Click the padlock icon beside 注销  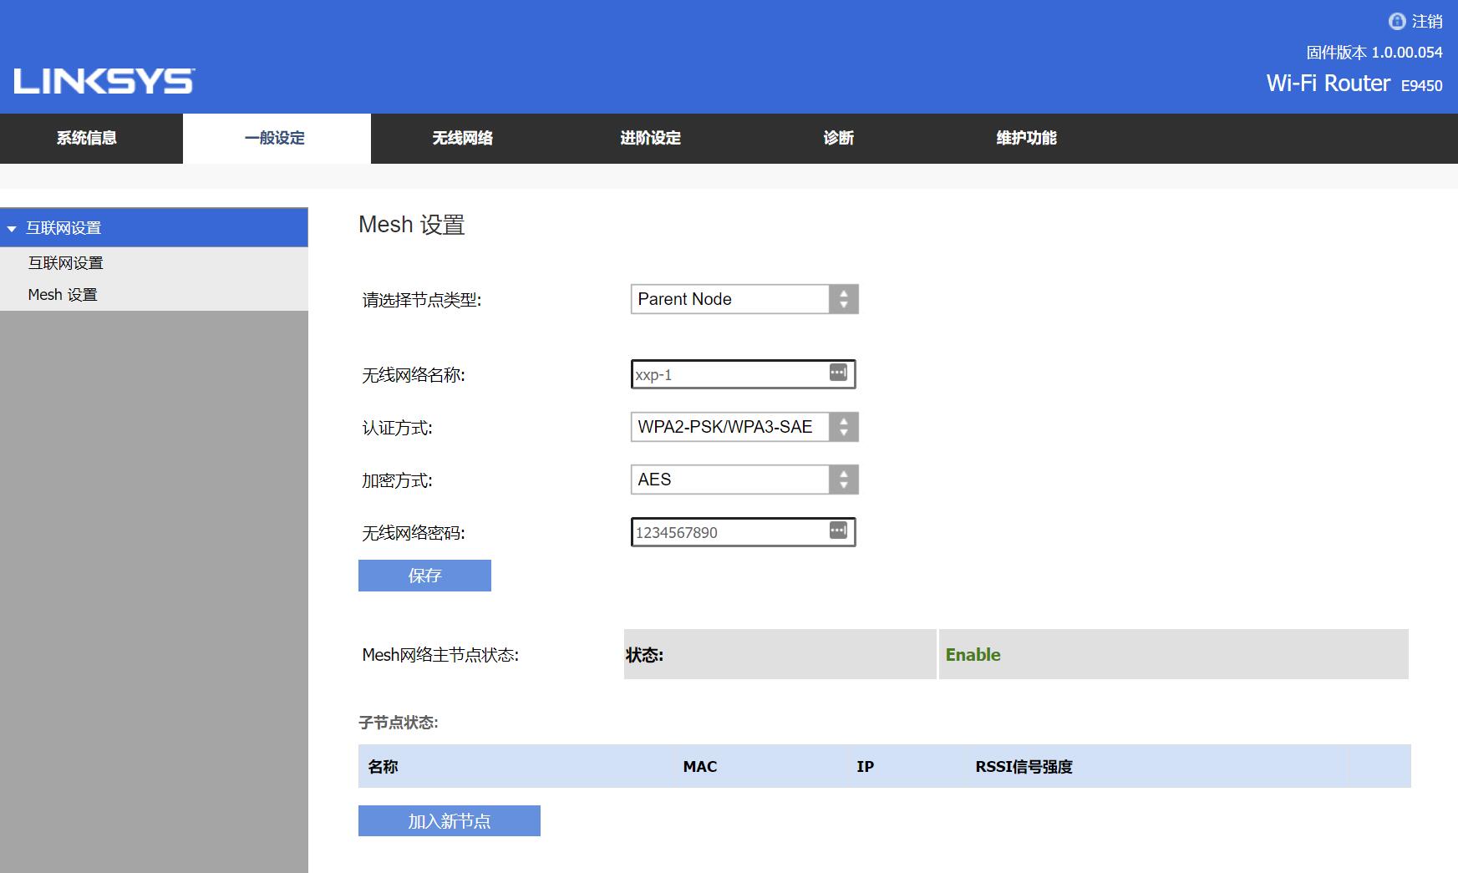[x=1396, y=22]
